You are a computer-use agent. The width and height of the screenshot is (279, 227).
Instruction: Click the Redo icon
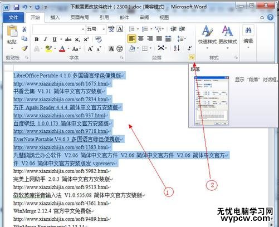(x=37, y=7)
